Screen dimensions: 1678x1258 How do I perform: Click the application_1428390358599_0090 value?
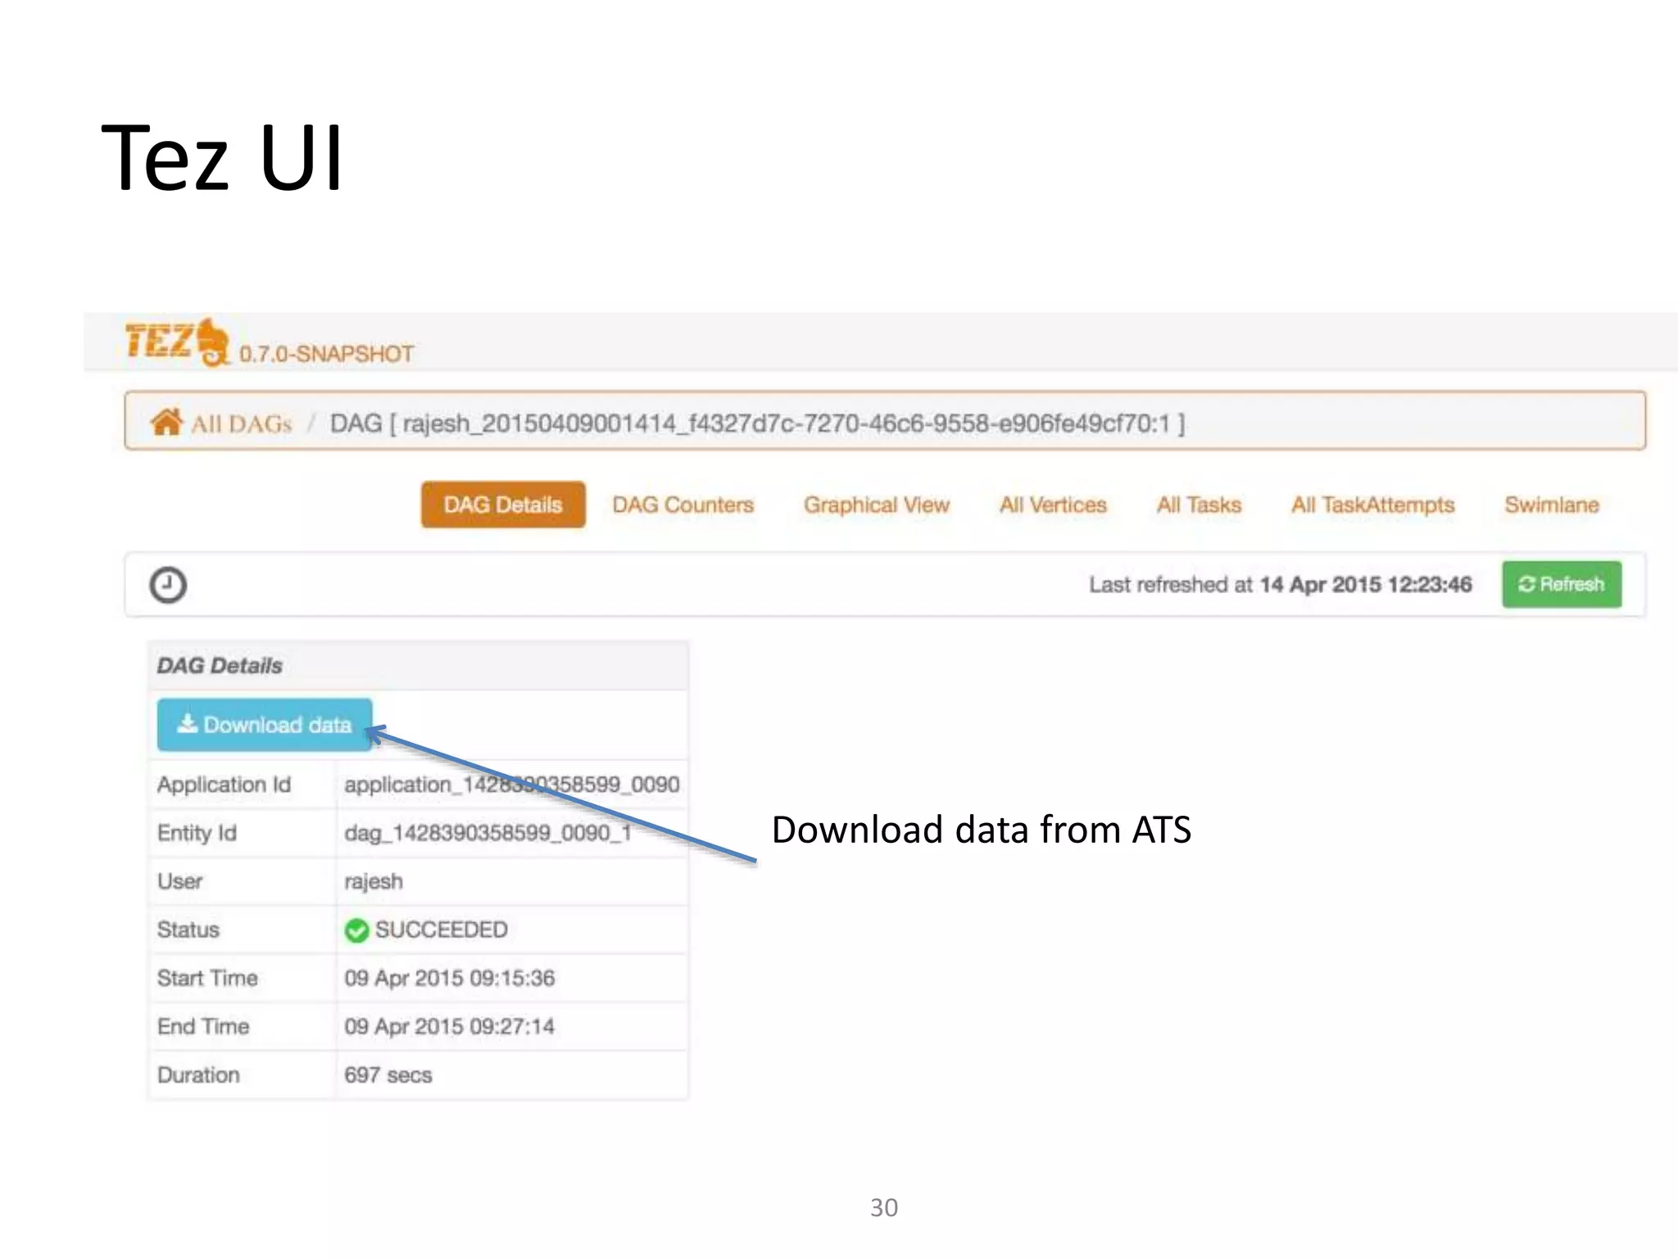click(x=512, y=785)
